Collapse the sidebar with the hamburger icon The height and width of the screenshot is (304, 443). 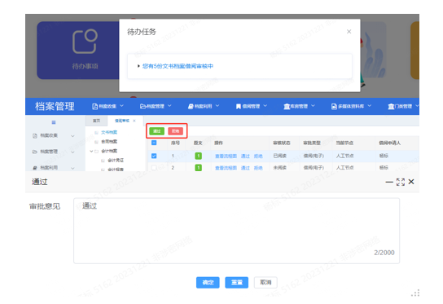pos(54,122)
